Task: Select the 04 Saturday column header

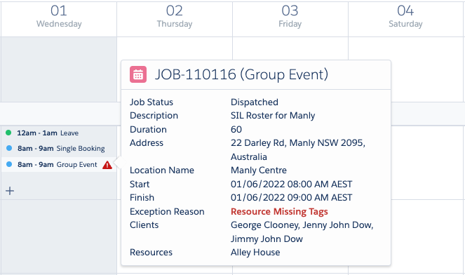Action: 405,17
